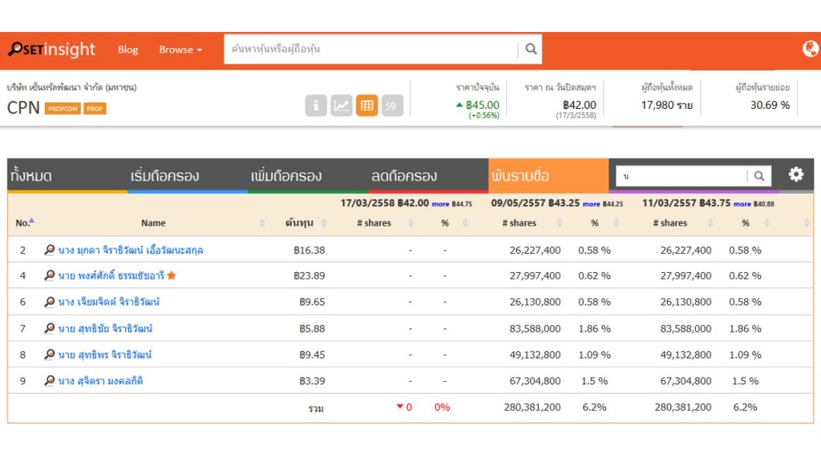Open shareholder นาง สุจิตรา มงคลกิติ
Image resolution: width=821 pixels, height=461 pixels.
point(100,381)
